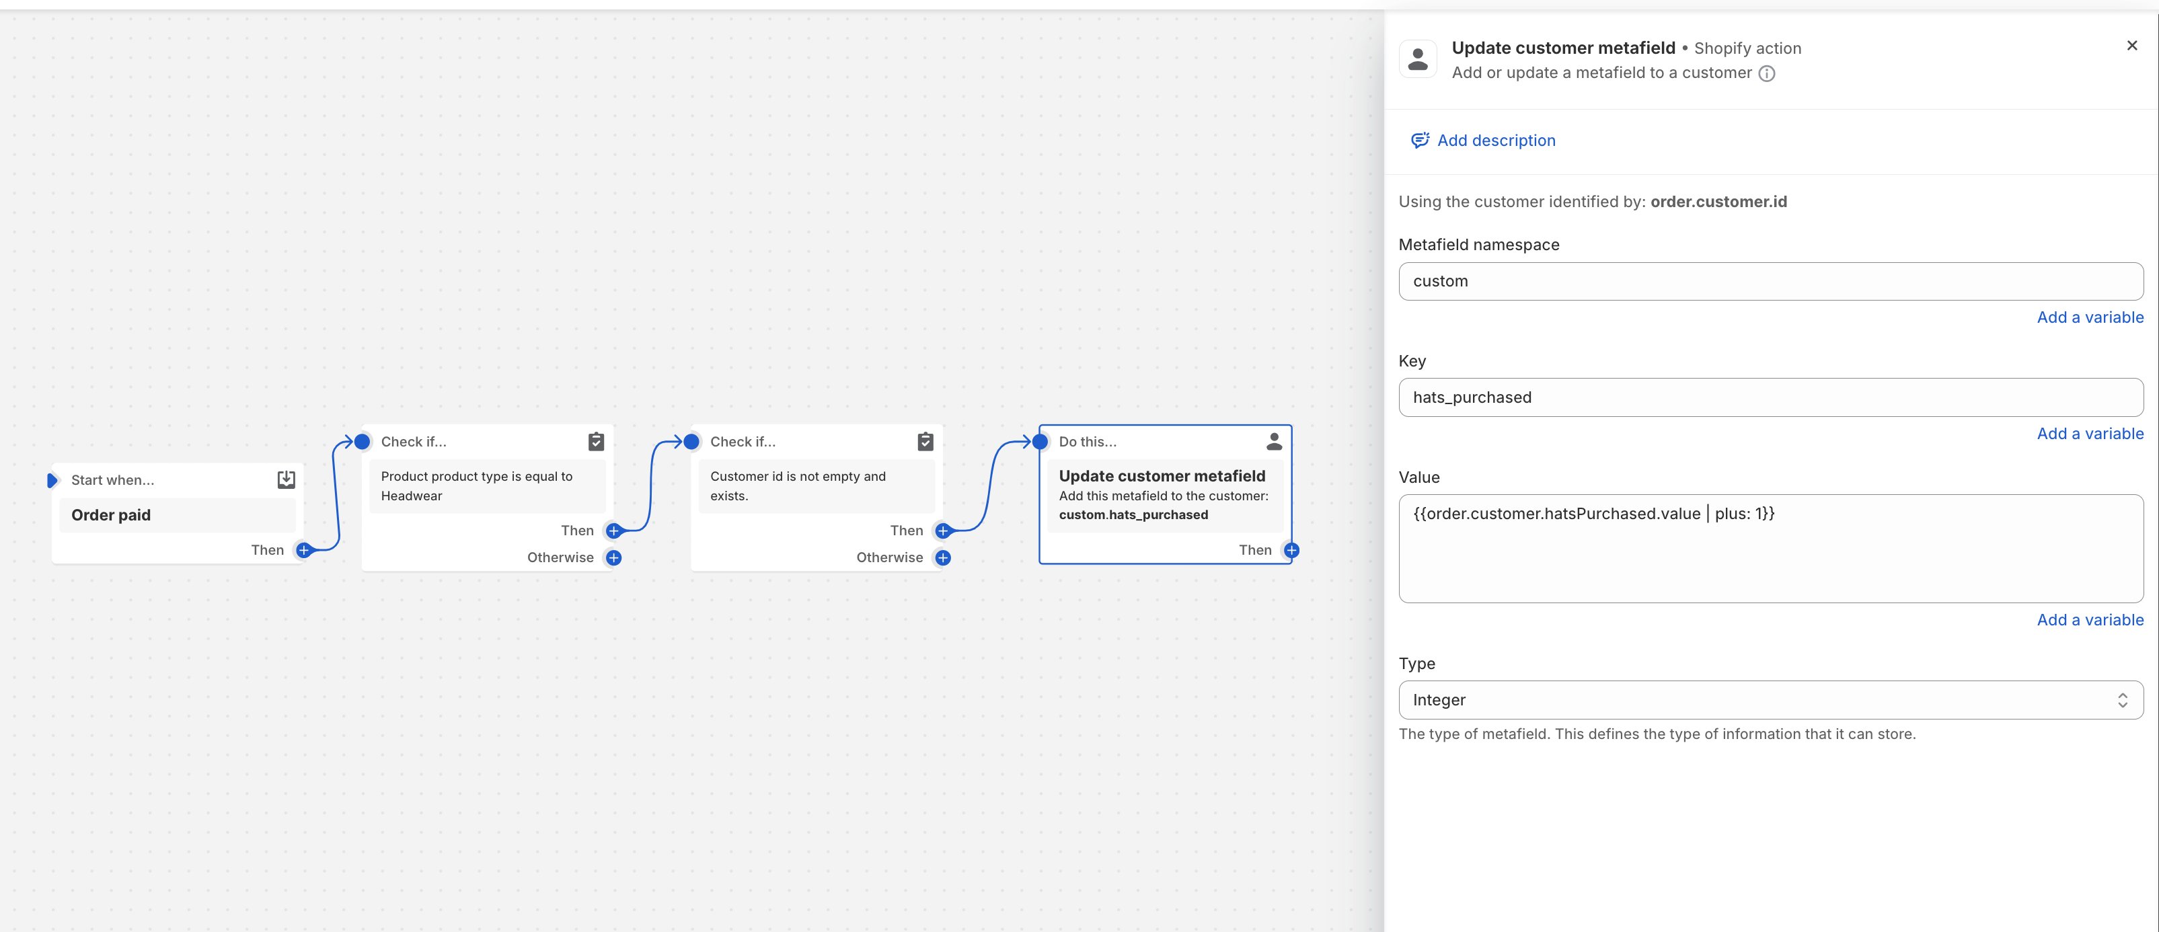
Task: Click the clipboard icon on Customer id condition
Action: point(925,442)
